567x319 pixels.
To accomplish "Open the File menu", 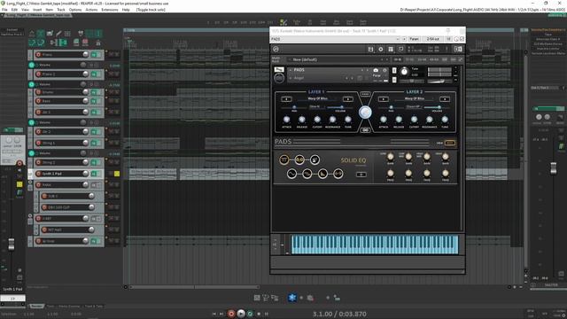I will 4,10.
